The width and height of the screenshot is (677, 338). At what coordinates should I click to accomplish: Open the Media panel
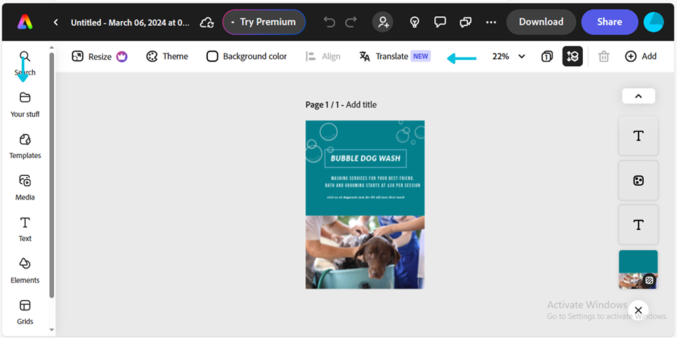click(x=25, y=188)
